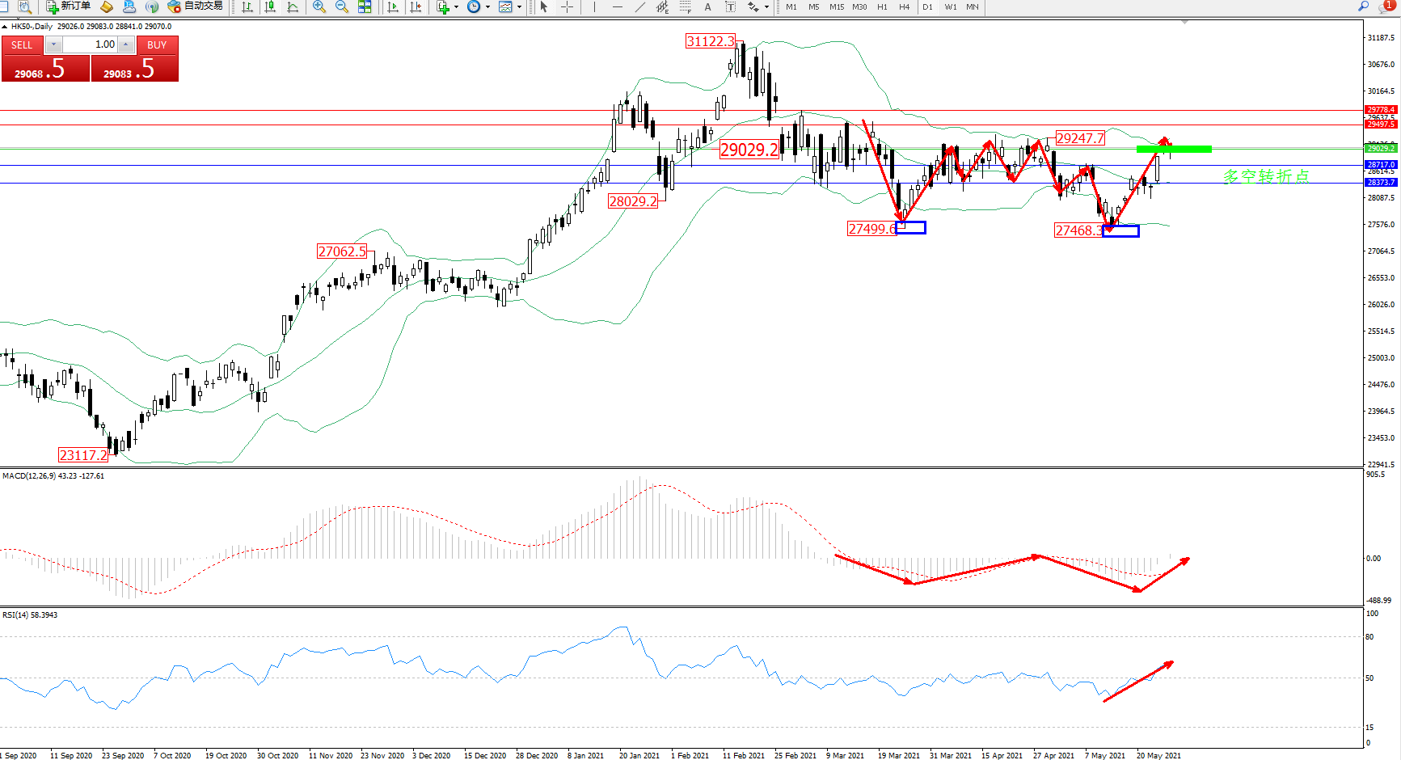Tile chart windows with grid icon
Image resolution: width=1401 pixels, height=760 pixels.
[365, 6]
